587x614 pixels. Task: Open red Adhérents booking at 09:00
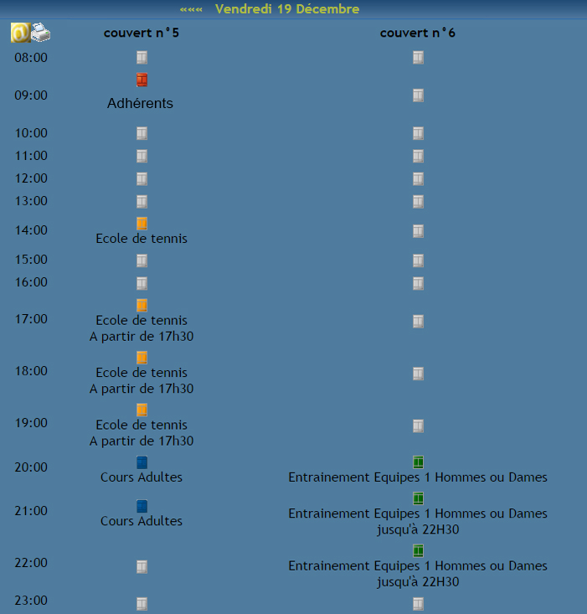tap(142, 80)
